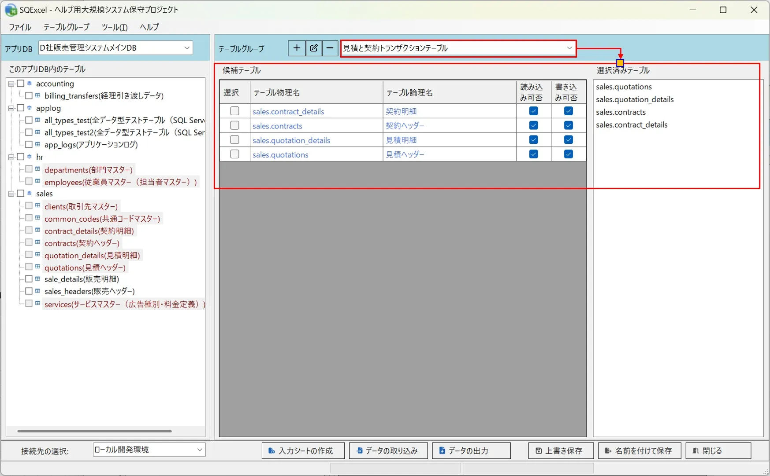The image size is (770, 476).
Task: Collapse the accounting tree node
Action: (11, 84)
